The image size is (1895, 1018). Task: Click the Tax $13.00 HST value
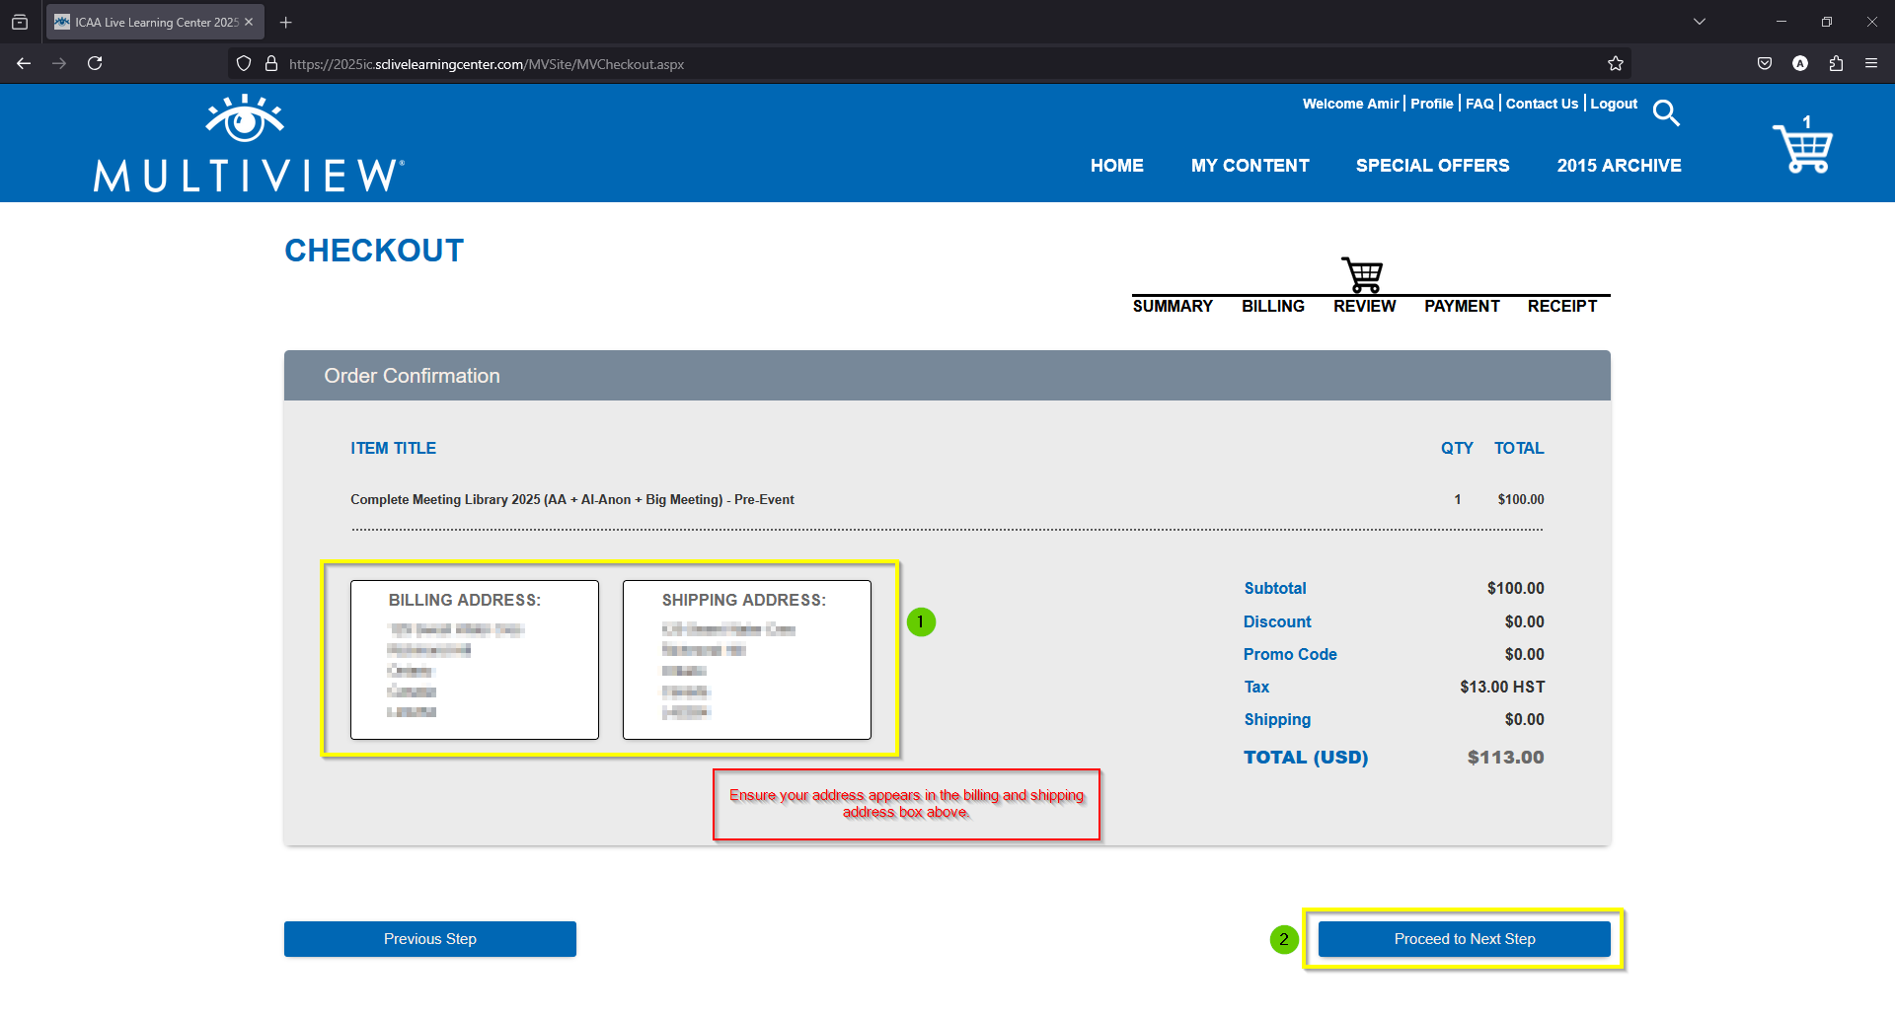click(x=1502, y=687)
